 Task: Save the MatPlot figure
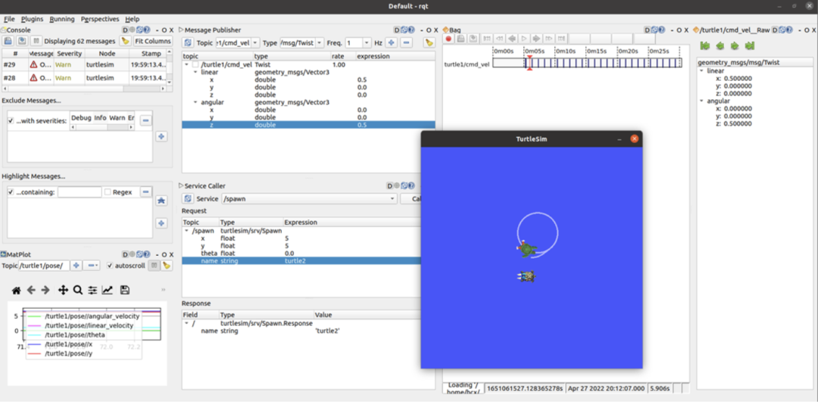click(x=125, y=290)
